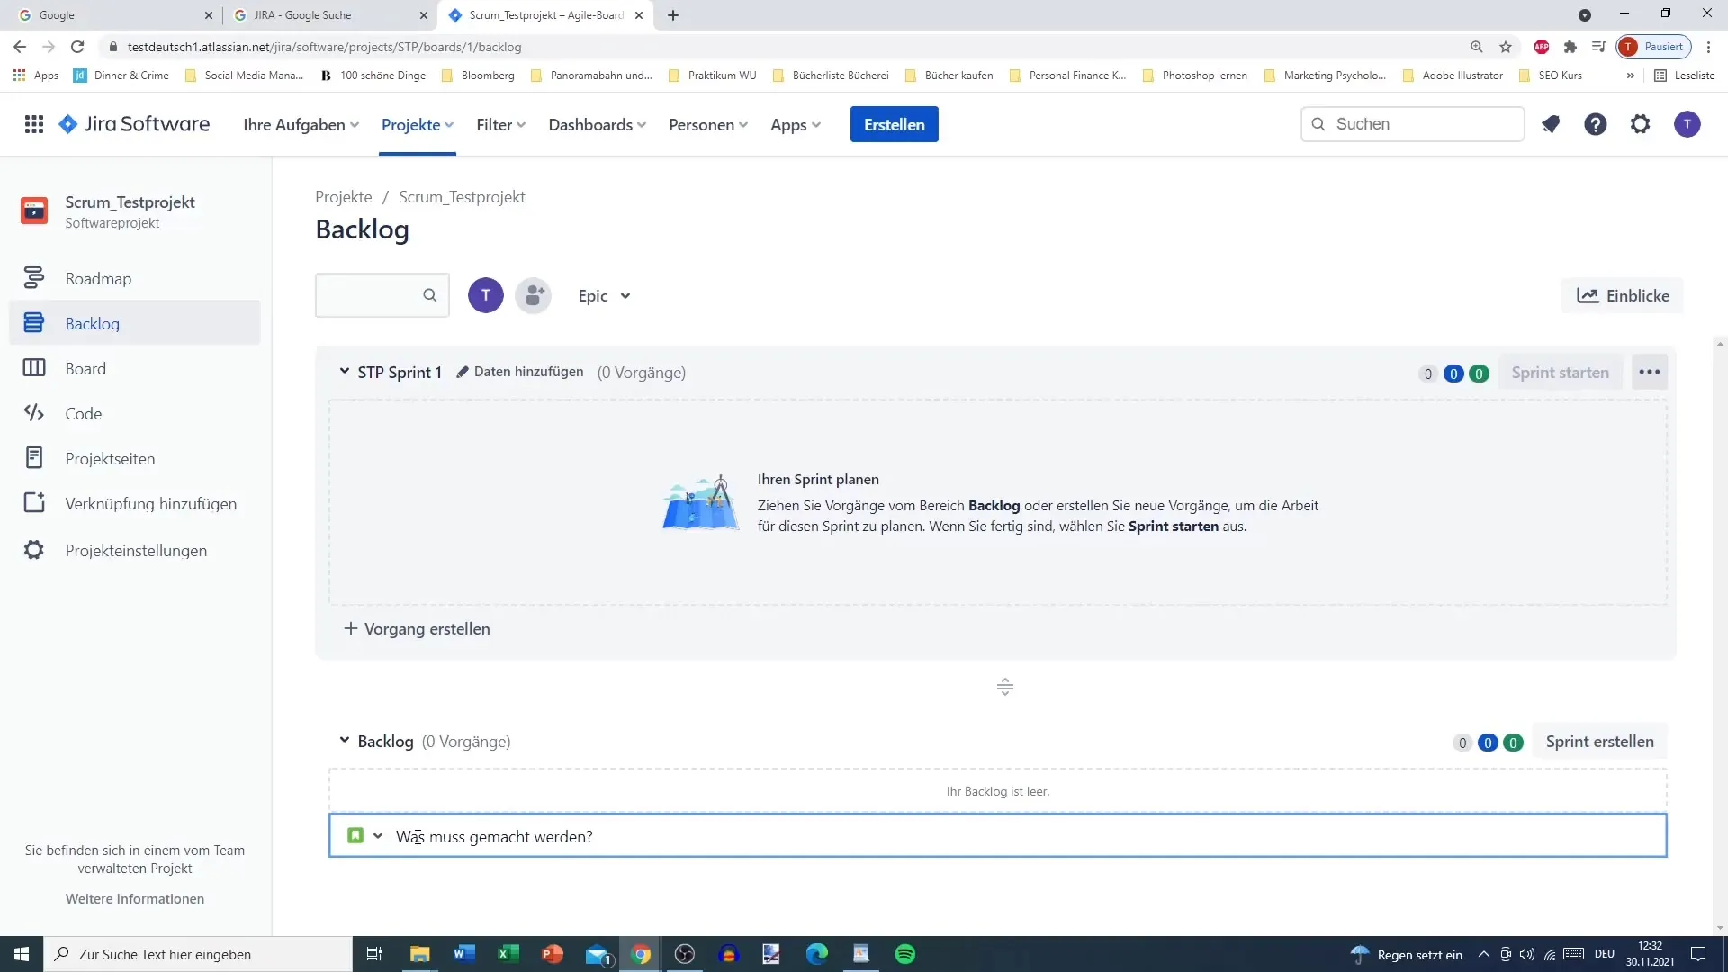Viewport: 1728px width, 972px height.
Task: Click the Projektseiten icon in sidebar
Action: (x=32, y=458)
